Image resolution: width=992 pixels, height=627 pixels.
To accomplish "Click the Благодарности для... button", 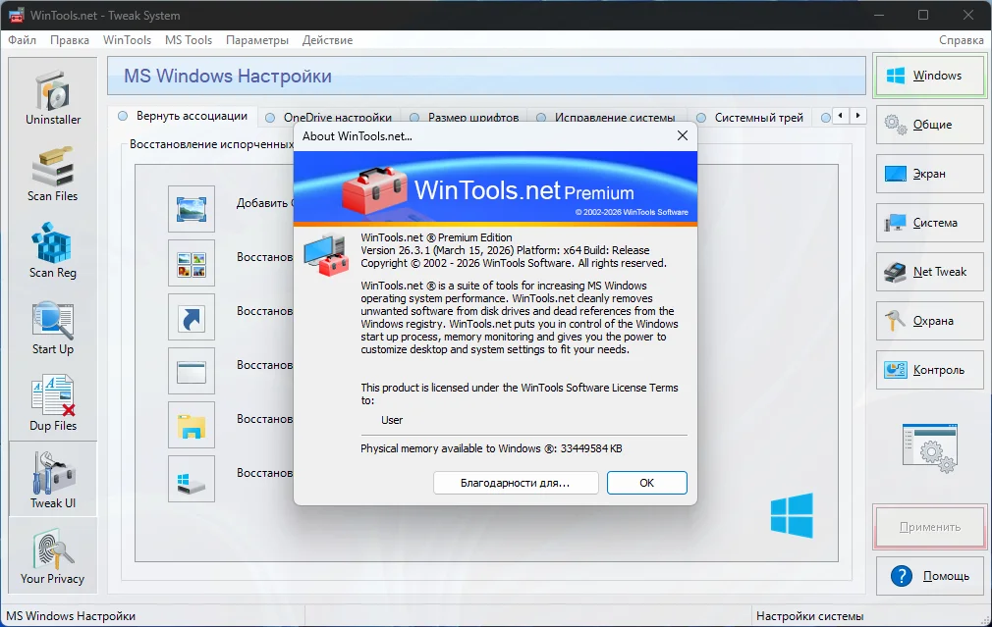I will 515,483.
